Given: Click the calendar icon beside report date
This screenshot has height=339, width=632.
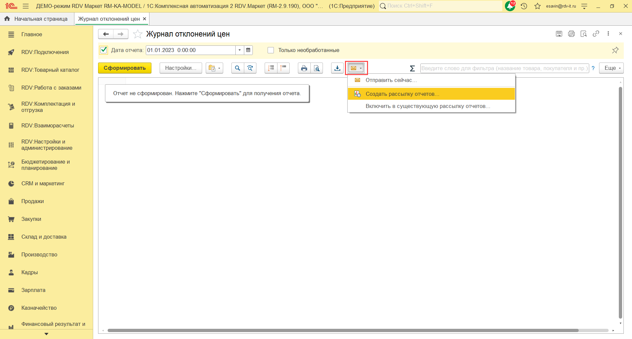Looking at the screenshot, I should click(248, 50).
